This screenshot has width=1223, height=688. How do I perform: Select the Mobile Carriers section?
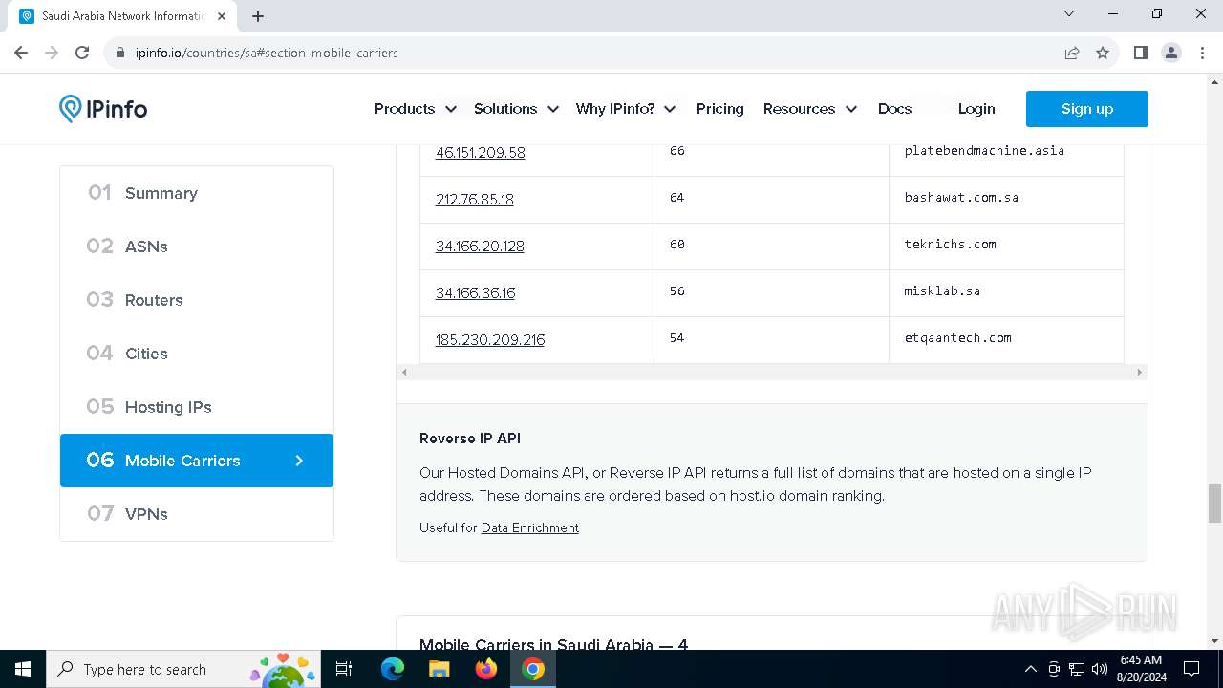click(x=197, y=461)
